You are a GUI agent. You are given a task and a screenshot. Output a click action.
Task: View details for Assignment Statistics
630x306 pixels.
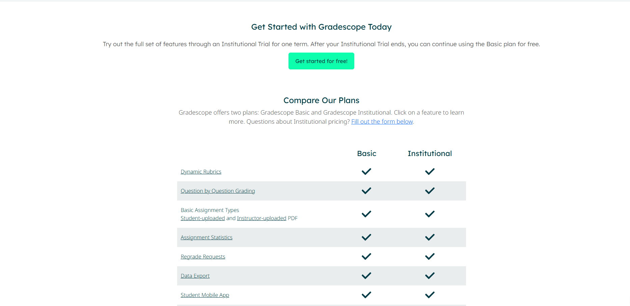tap(207, 237)
